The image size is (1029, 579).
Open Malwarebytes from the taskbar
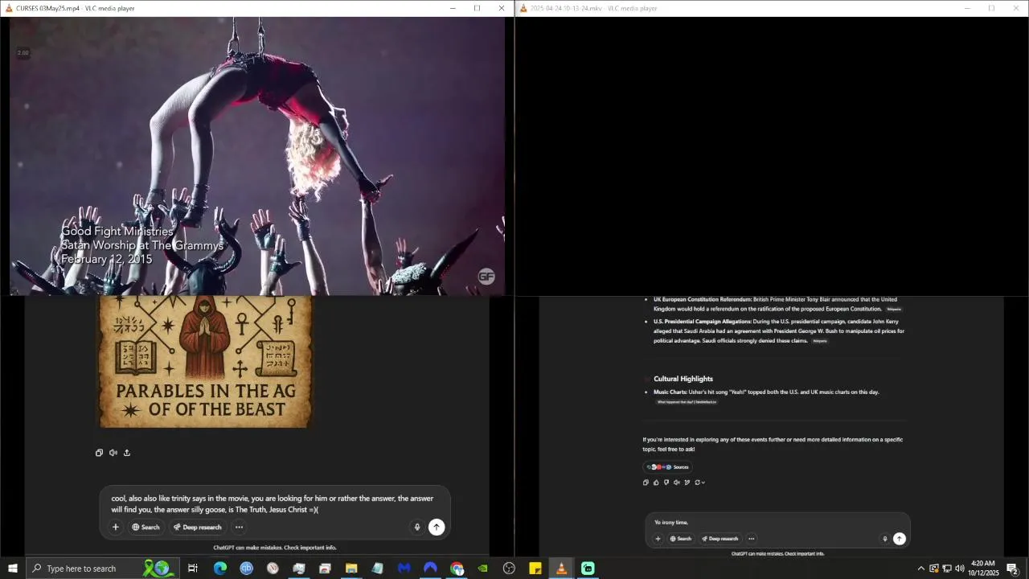(404, 569)
